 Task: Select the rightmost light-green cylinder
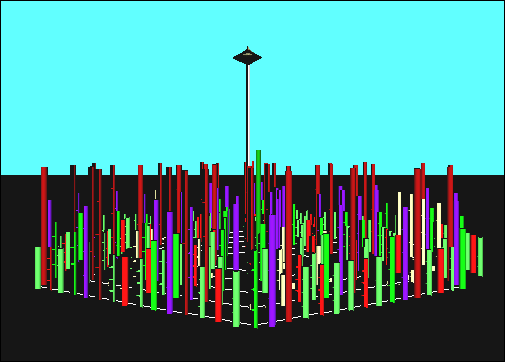point(480,256)
